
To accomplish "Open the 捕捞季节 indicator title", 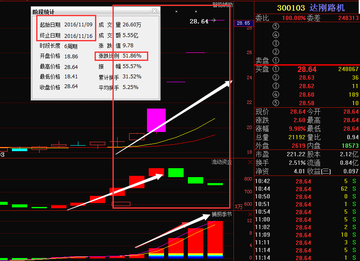I will 222,215.
